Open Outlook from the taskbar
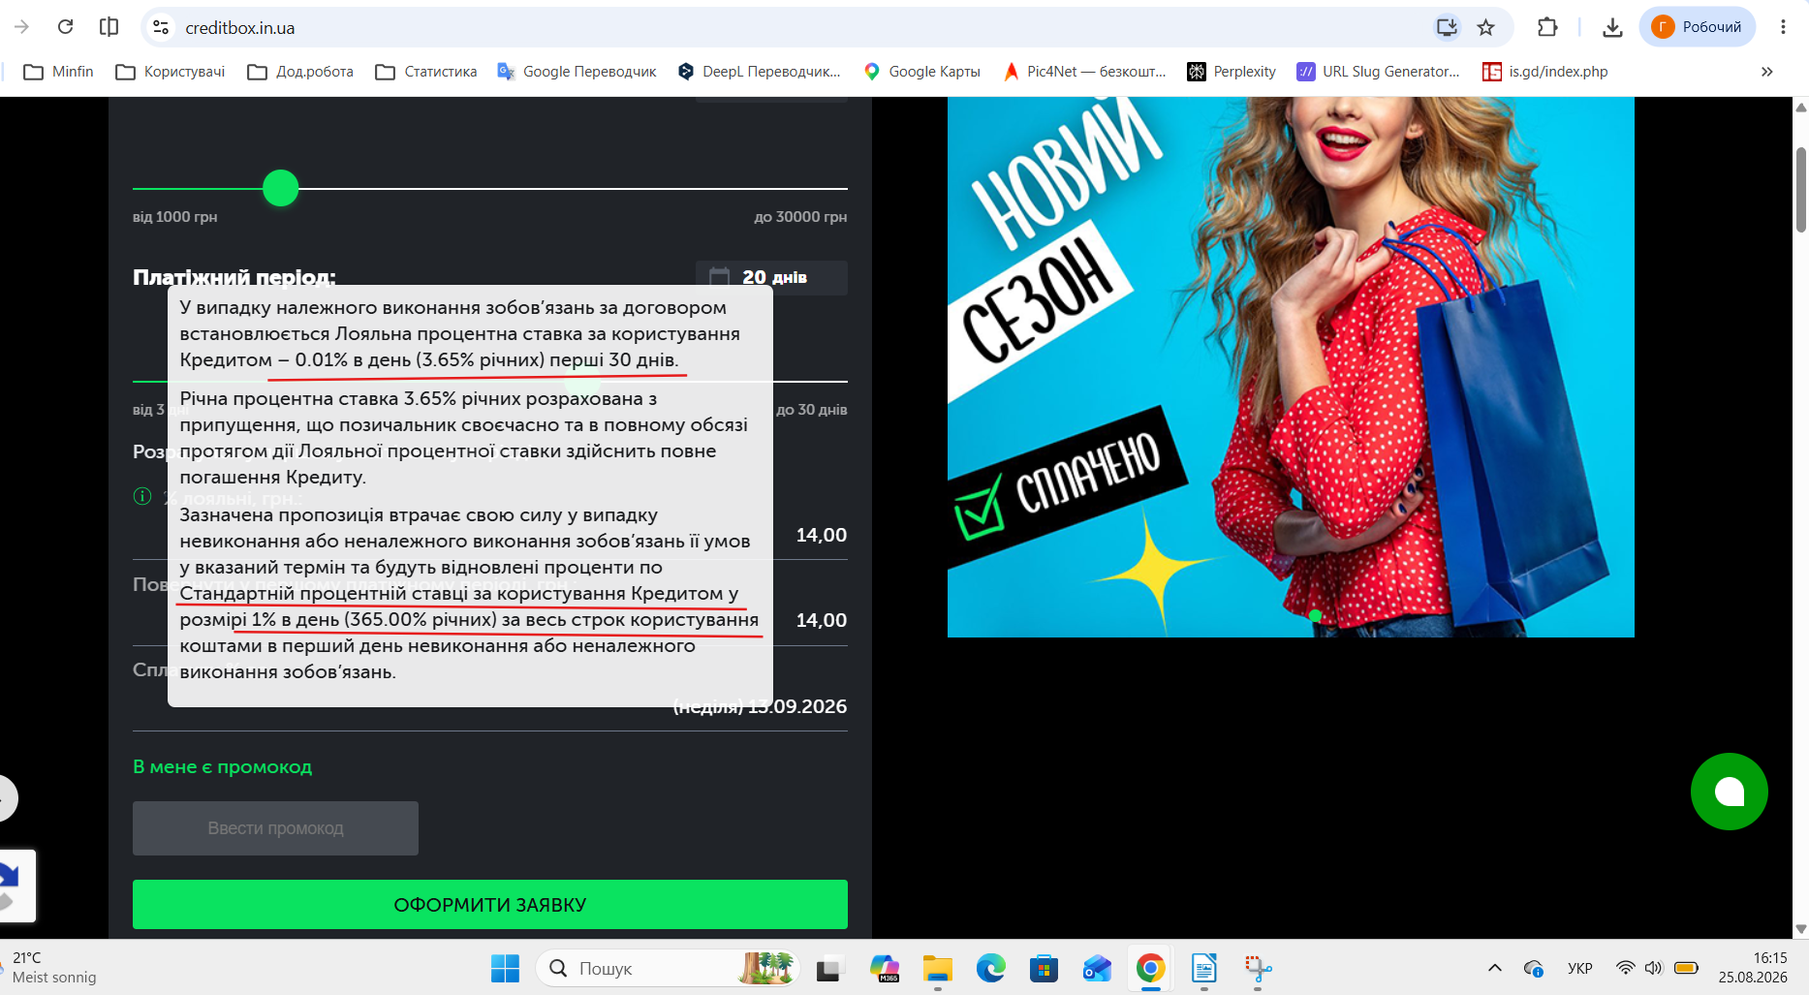Screen dimensions: 1809x995 click(1097, 968)
